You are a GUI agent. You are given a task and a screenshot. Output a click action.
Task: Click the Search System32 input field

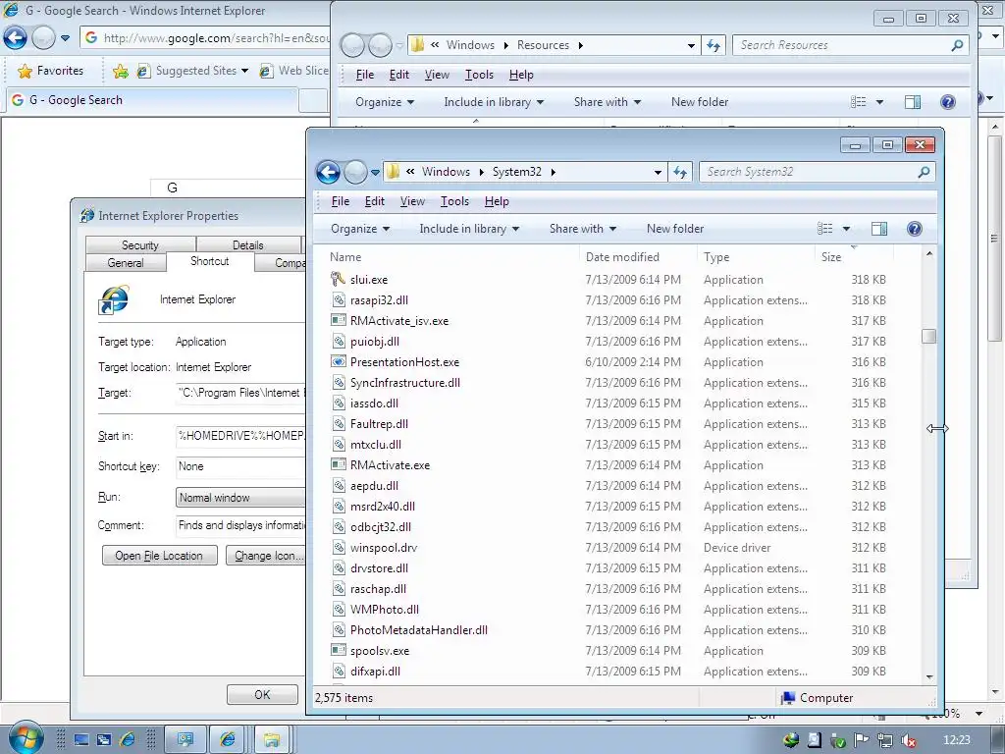[808, 172]
